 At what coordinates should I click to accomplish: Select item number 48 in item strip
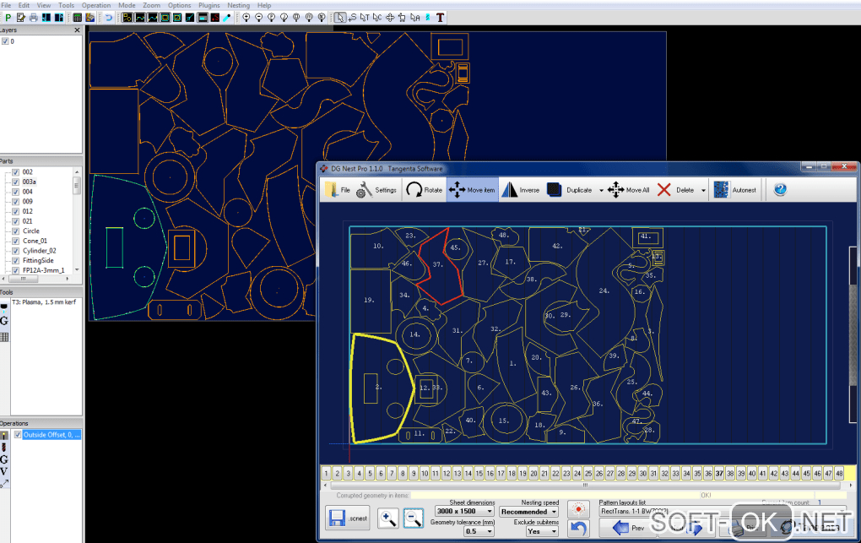[x=839, y=473]
